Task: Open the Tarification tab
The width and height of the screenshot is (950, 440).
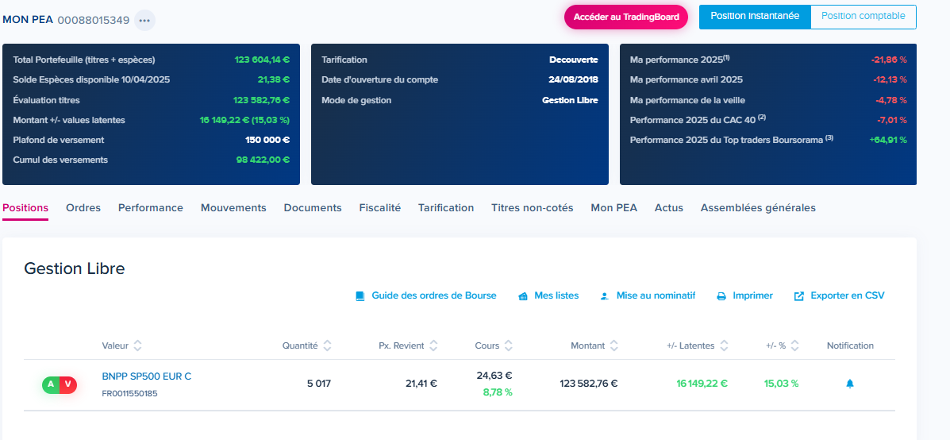Action: [x=446, y=208]
